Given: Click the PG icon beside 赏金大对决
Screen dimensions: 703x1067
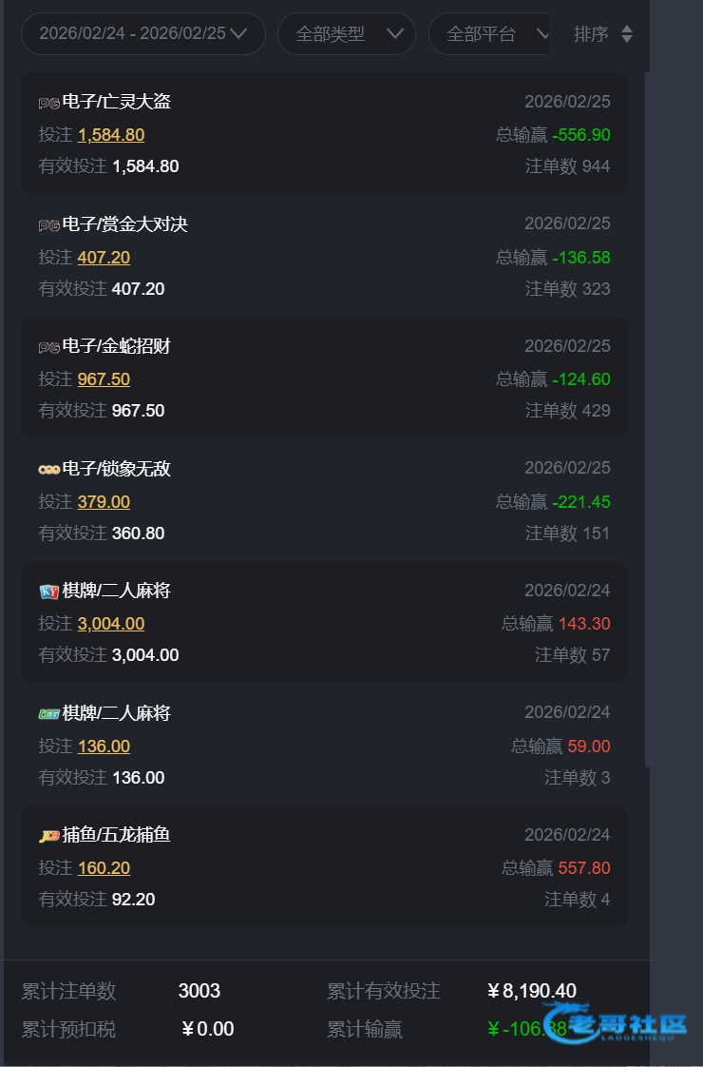Looking at the screenshot, I should [x=48, y=225].
